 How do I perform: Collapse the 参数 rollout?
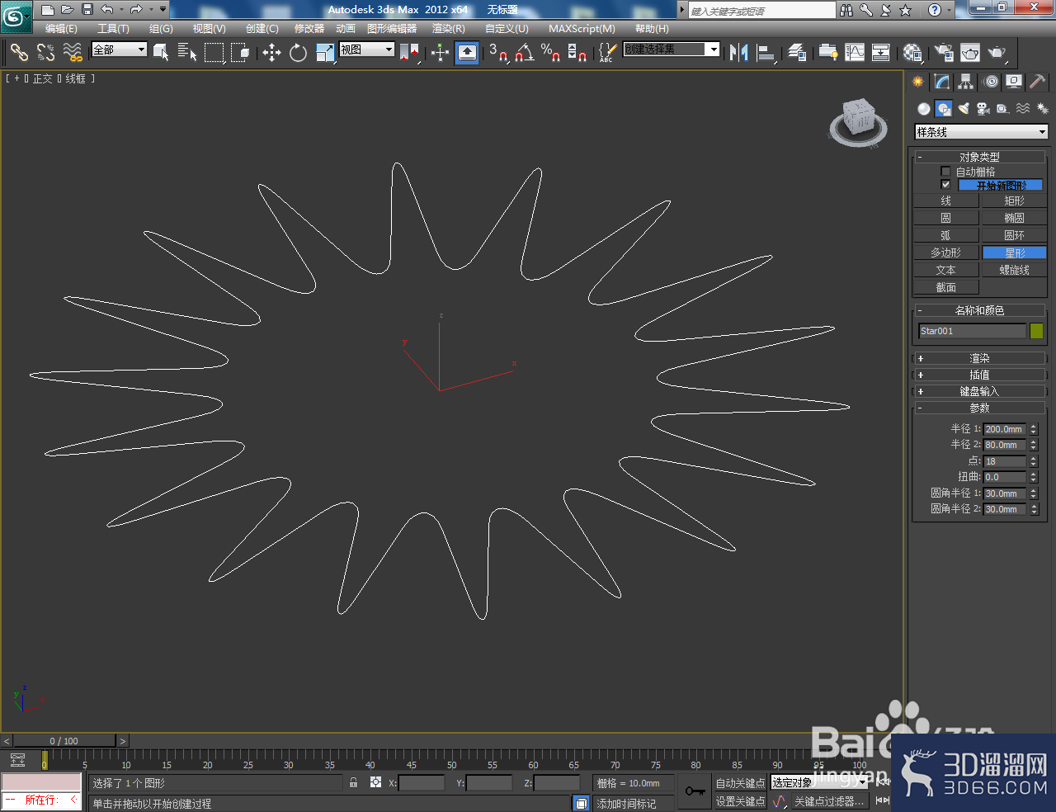pos(979,408)
